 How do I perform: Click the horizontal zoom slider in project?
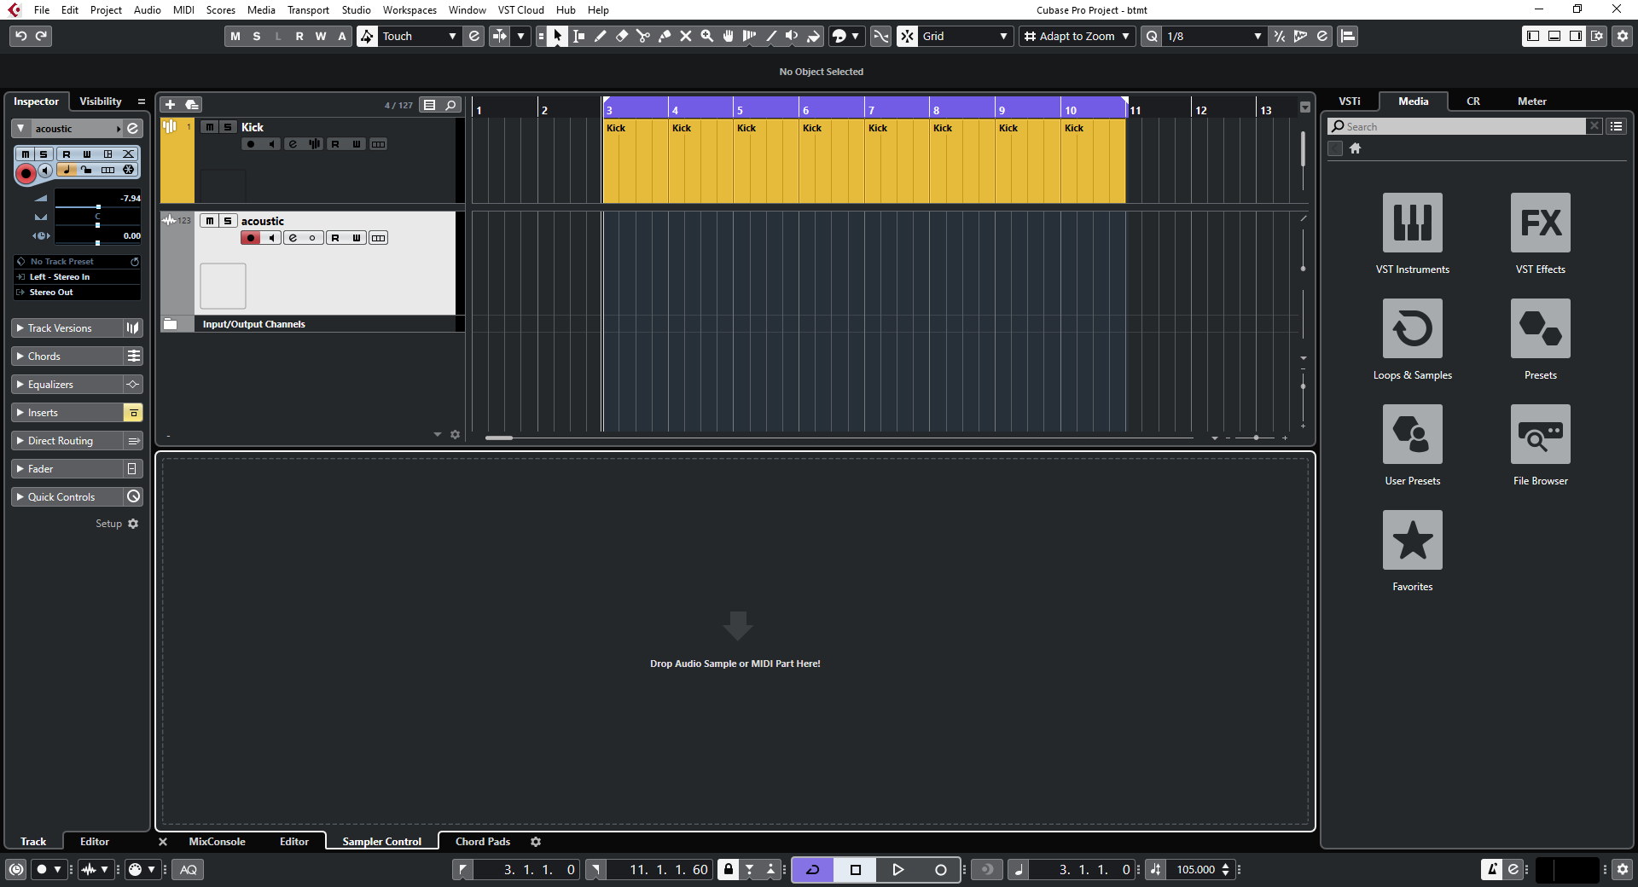coord(1256,438)
